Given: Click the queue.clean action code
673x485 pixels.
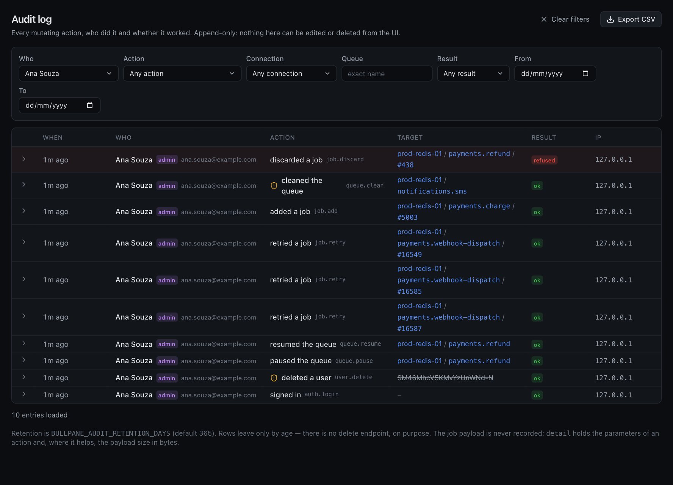Looking at the screenshot, I should [x=365, y=186].
